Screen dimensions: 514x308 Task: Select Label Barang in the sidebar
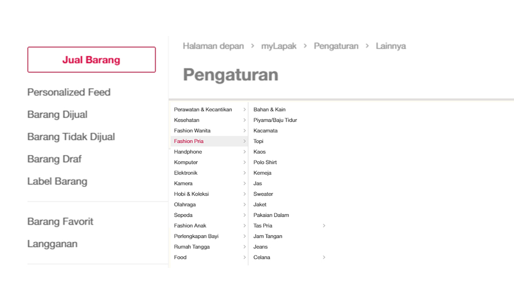(x=57, y=181)
